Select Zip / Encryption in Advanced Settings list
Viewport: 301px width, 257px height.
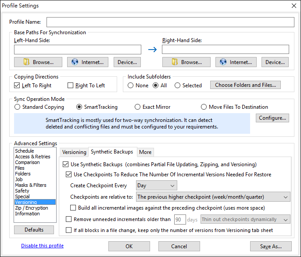click(x=32, y=208)
